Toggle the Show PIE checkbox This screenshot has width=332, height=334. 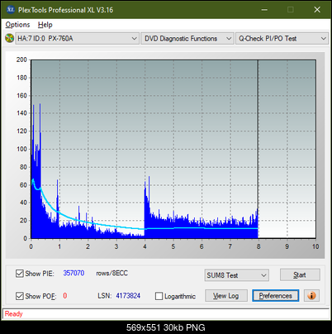click(20, 274)
